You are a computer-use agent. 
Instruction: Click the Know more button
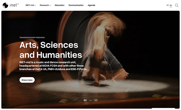point(27,80)
